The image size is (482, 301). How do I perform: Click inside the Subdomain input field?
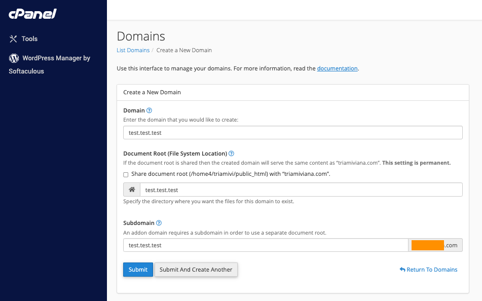tap(265, 245)
